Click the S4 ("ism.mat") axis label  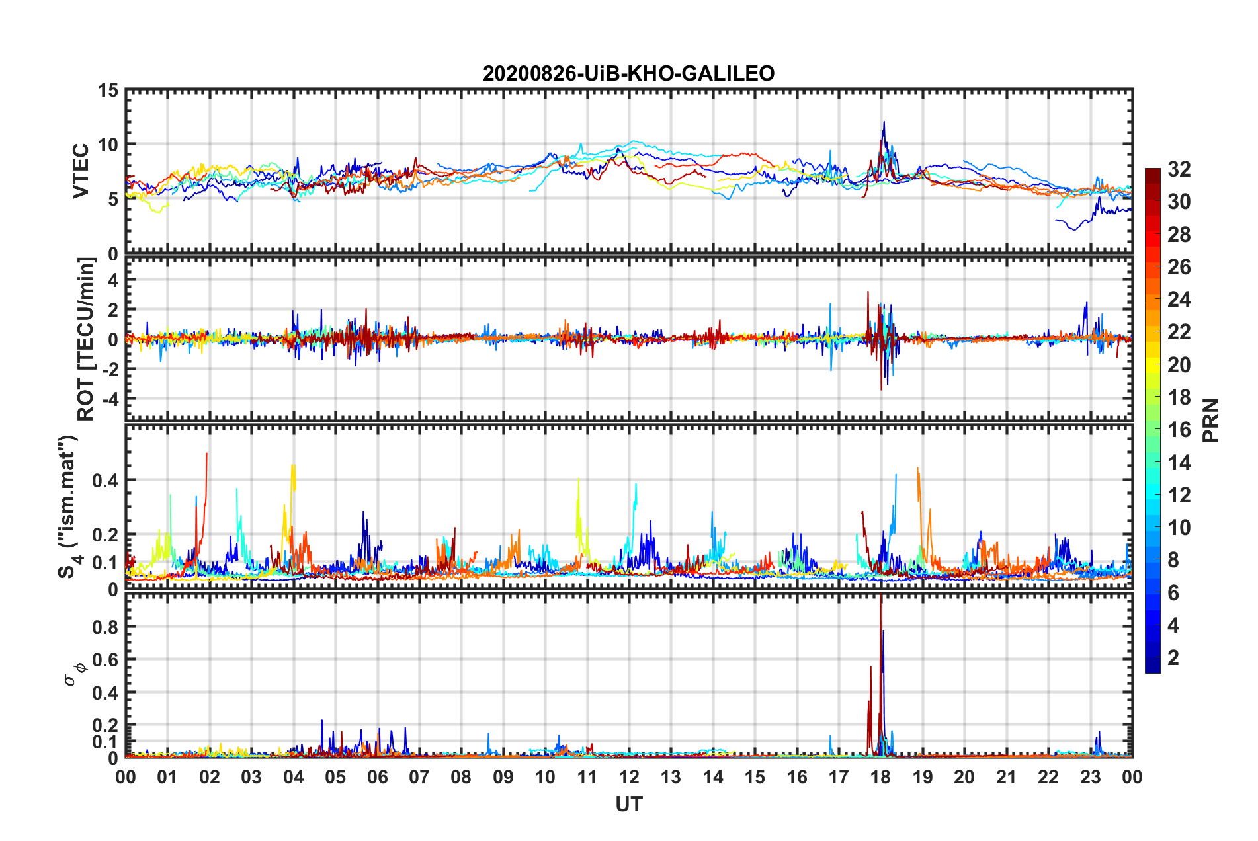point(69,506)
